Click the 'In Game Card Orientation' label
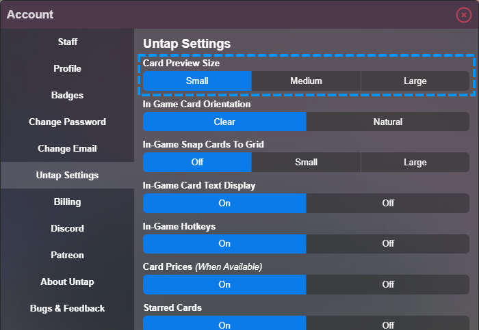 [196, 104]
